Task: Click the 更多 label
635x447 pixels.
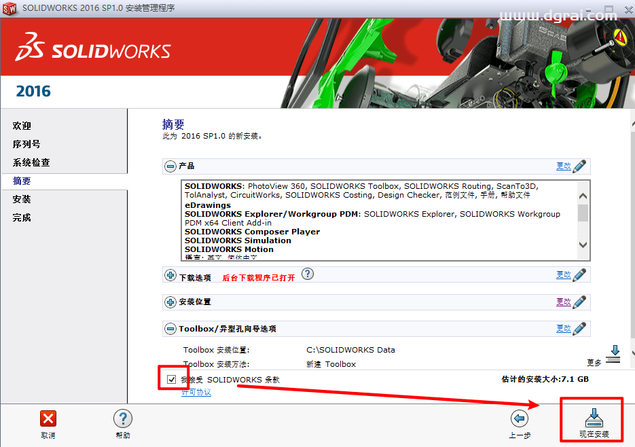Action: click(x=594, y=363)
